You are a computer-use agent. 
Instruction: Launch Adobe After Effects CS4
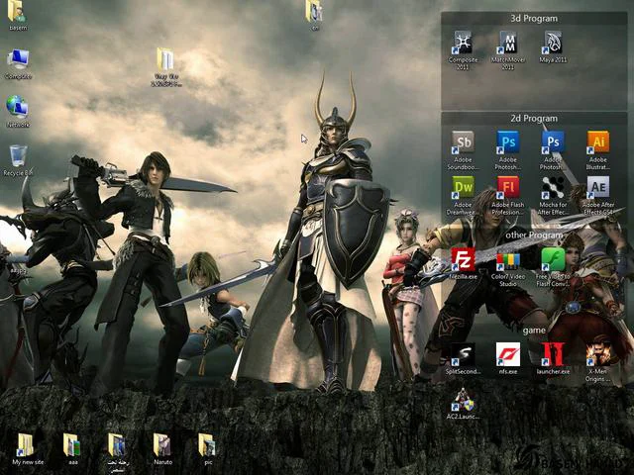(x=597, y=196)
